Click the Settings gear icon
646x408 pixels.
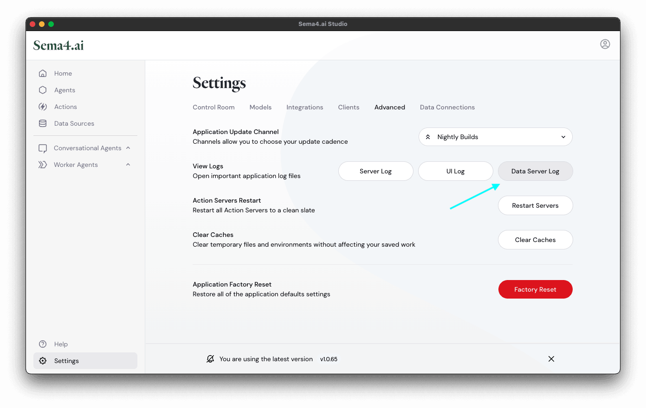point(43,361)
